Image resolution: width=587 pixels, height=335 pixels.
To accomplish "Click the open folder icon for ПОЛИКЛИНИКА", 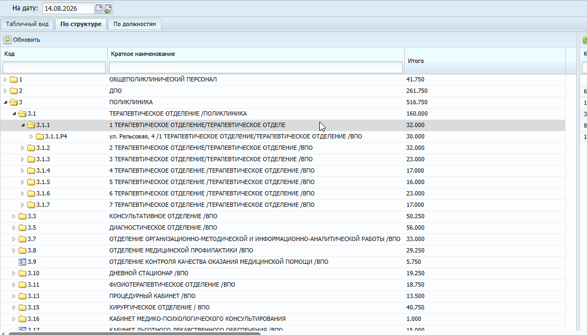I will click(14, 102).
